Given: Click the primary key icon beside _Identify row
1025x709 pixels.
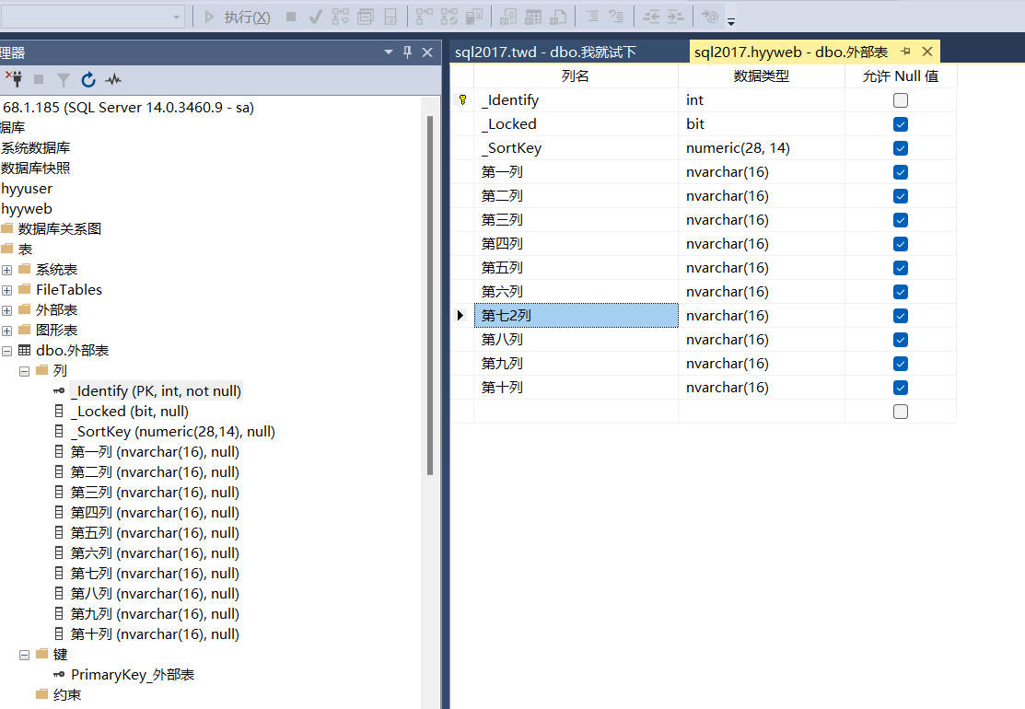Looking at the screenshot, I should point(462,100).
